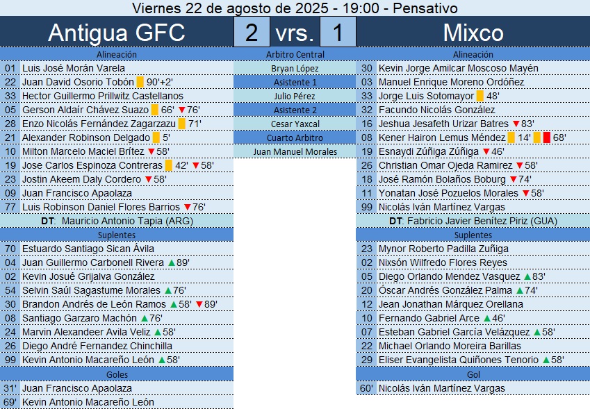Image resolution: width=590 pixels, height=409 pixels.
Task: Click the match date and time title
Action: [x=295, y=8]
